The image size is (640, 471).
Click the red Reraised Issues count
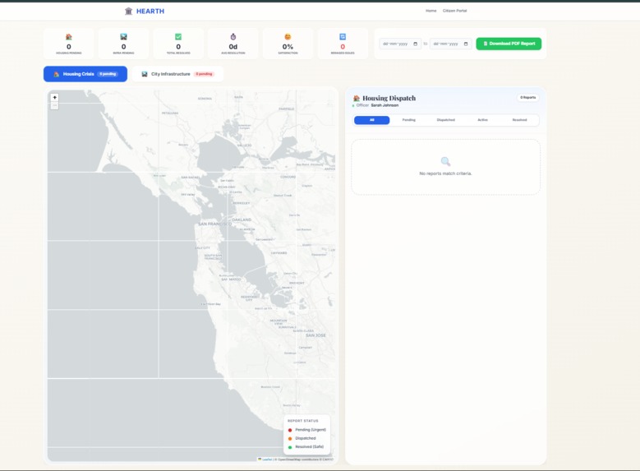343,47
